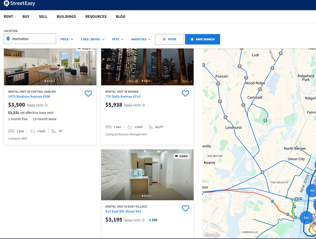Image resolution: width=316 pixels, height=239 pixels.
Task: Click the train station marker near Lyndhurst
Action: pos(225,117)
